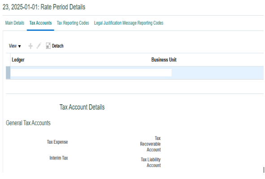Open the Tax Reporting Codes tab

pos(73,23)
